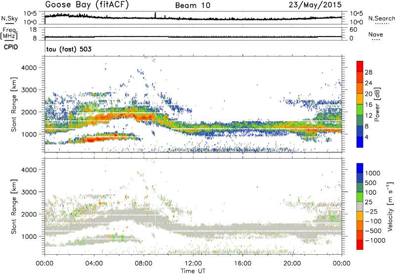Click the '-25' velocity colorbar tick
The height and width of the screenshot is (274, 395).
point(371,212)
